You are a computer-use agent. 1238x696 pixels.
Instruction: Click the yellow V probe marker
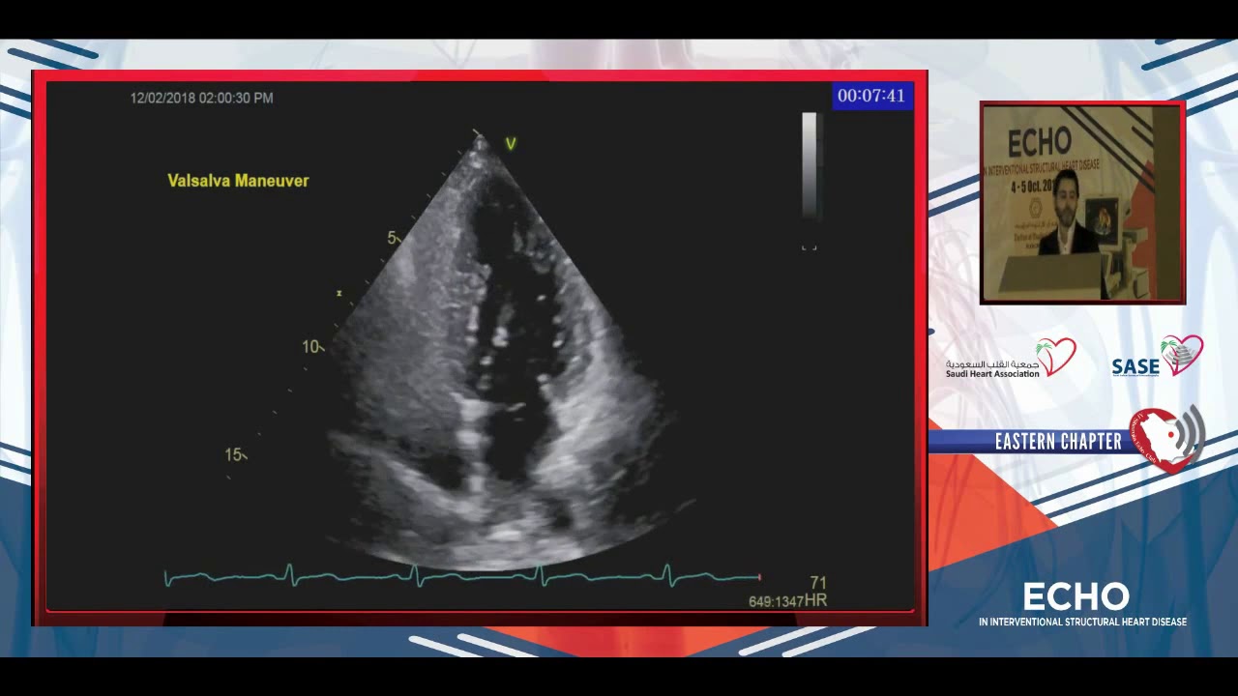(511, 144)
